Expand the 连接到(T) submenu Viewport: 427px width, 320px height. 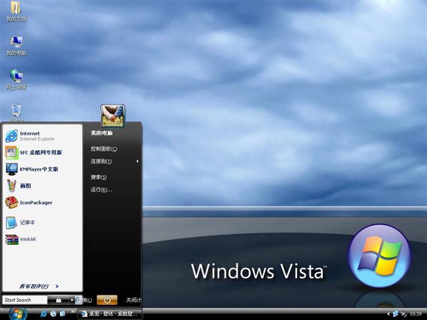pyautogui.click(x=114, y=161)
